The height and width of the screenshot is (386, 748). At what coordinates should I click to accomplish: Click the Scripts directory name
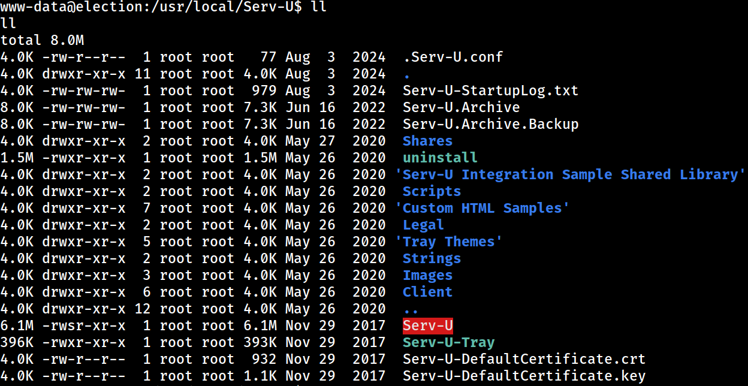pos(432,191)
